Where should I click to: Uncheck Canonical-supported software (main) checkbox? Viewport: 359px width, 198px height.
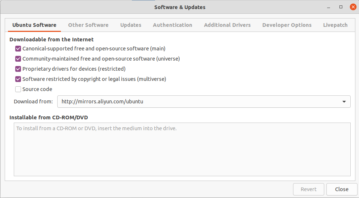click(18, 49)
